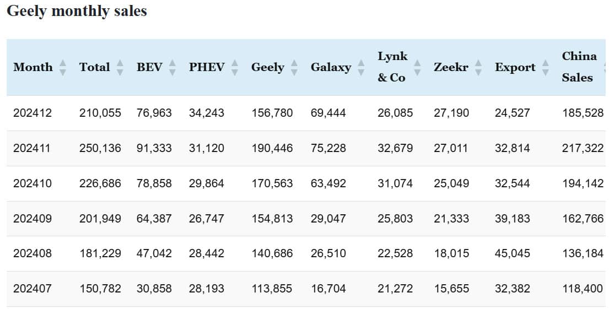Sort table using BEV arrows icon
Image resolution: width=609 pixels, height=309 pixels.
click(x=173, y=68)
